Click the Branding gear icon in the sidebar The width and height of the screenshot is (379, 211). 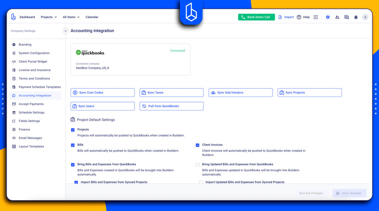coord(14,45)
